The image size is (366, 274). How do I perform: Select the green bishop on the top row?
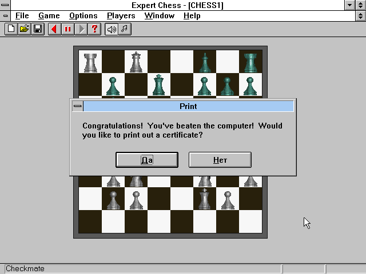(x=205, y=62)
